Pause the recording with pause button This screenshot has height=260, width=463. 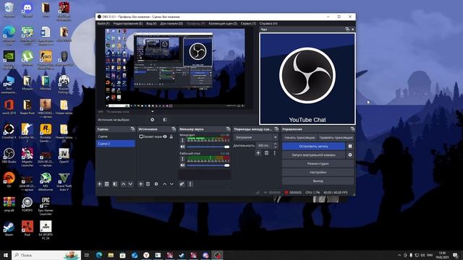(350, 146)
